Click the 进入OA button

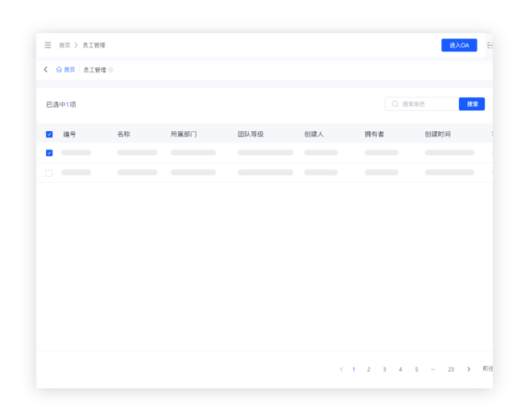pos(459,46)
